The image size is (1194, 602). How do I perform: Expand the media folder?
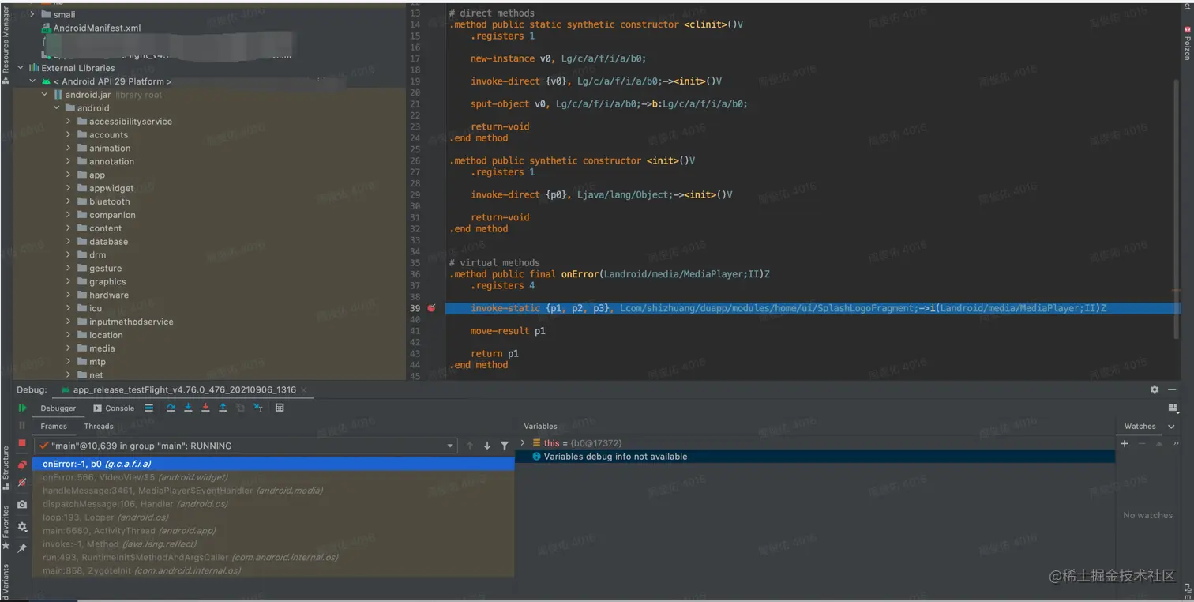point(69,348)
